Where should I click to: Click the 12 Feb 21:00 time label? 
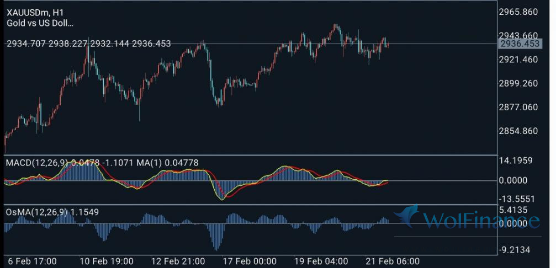point(178,262)
